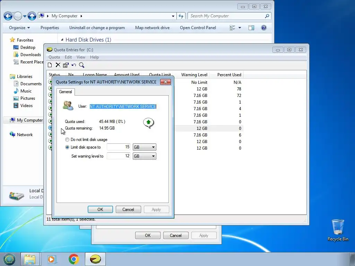This screenshot has width=355, height=266.
Task: Open Google Chrome from the taskbar
Action: pyautogui.click(x=74, y=259)
